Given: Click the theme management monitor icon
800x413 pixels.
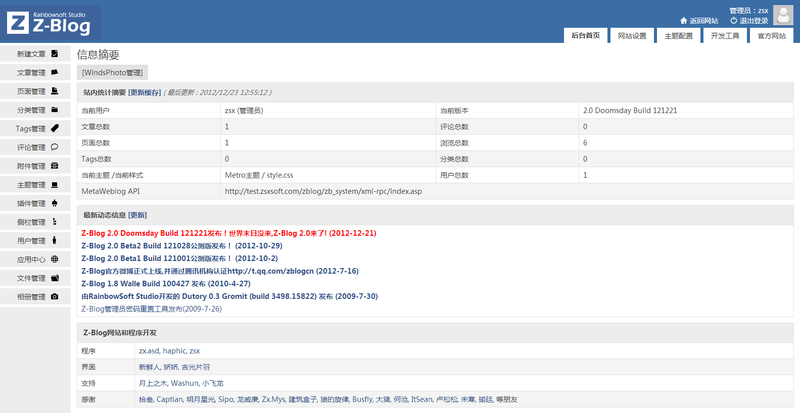Looking at the screenshot, I should coord(55,184).
